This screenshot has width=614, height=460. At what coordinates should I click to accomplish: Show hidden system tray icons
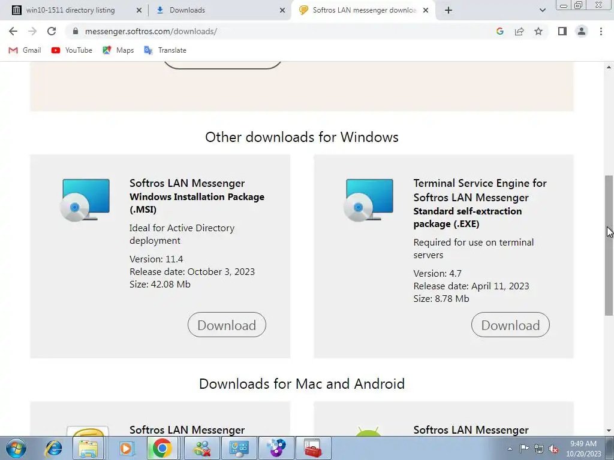coord(510,449)
